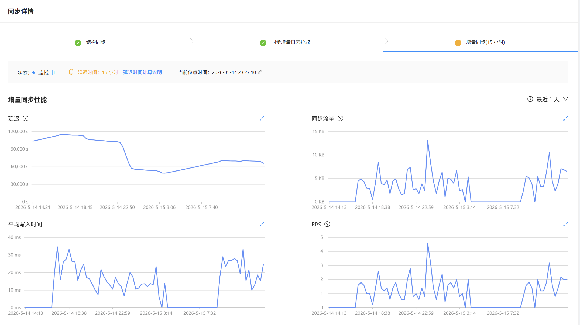The image size is (580, 325).
Task: Open the 最近 1 天 time range dropdown
Action: tap(548, 99)
